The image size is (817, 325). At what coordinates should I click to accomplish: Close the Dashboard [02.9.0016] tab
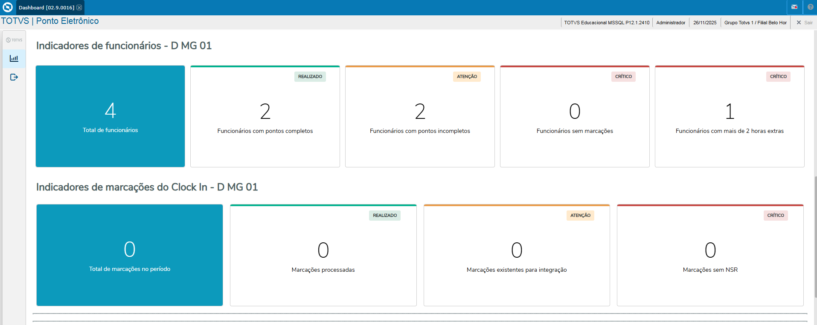pyautogui.click(x=79, y=8)
